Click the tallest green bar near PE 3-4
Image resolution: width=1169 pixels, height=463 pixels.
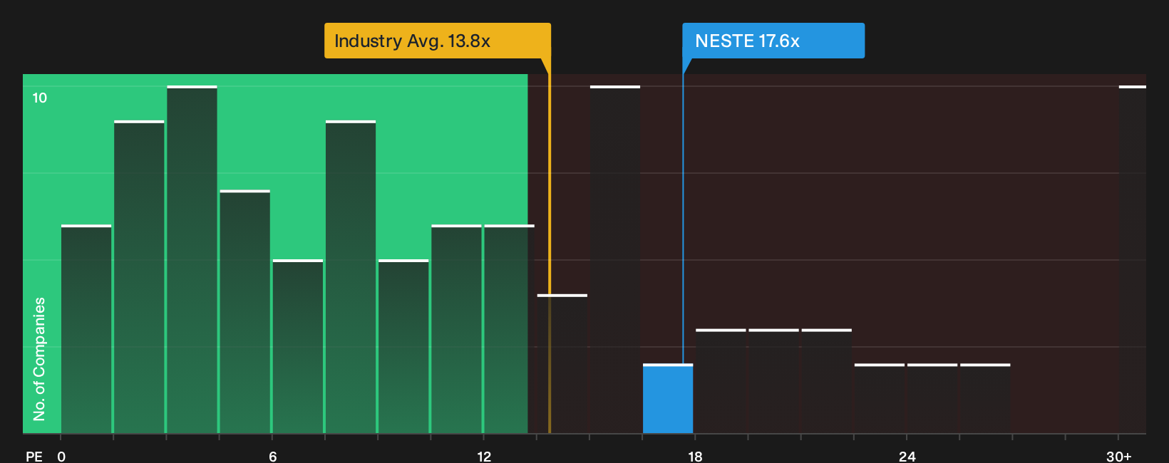tap(192, 260)
